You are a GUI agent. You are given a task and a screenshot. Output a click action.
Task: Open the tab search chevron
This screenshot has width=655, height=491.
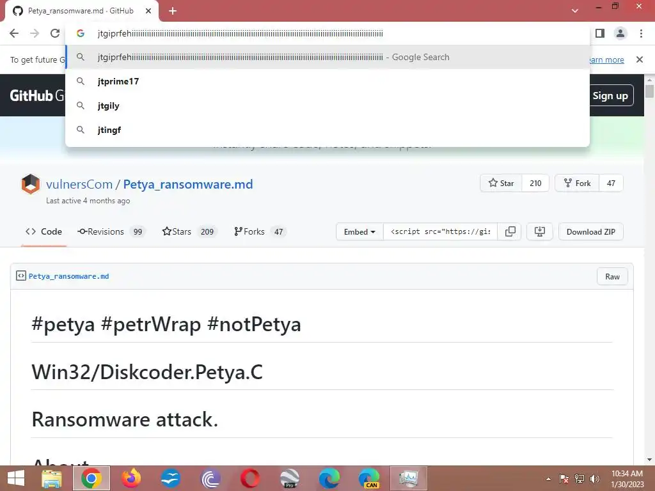tap(575, 11)
